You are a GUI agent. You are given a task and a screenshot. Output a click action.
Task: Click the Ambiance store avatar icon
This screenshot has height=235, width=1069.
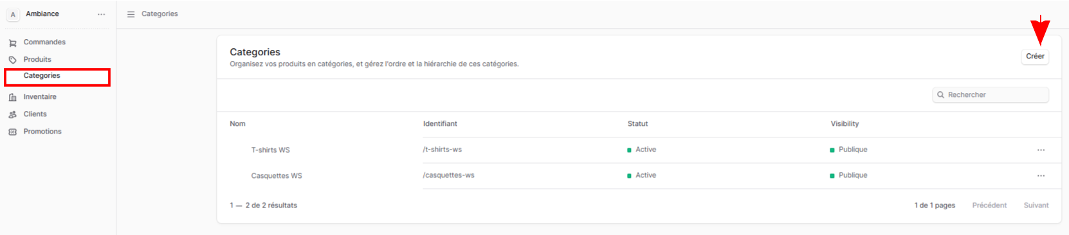pos(13,14)
